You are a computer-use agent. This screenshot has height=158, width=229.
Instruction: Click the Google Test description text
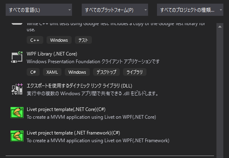tap(116, 27)
